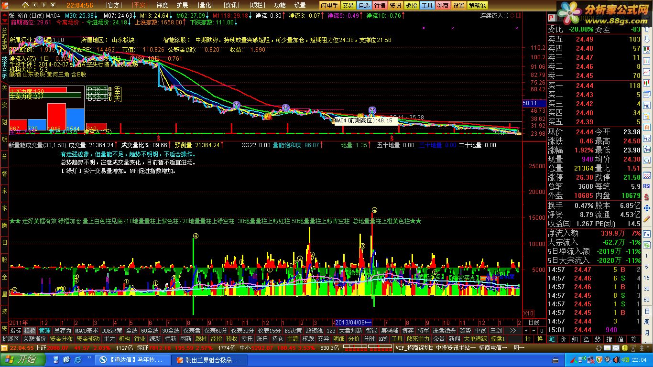The image size is (653, 367).
Task: Select the 敢死主力 tab
Action: tap(418, 338)
